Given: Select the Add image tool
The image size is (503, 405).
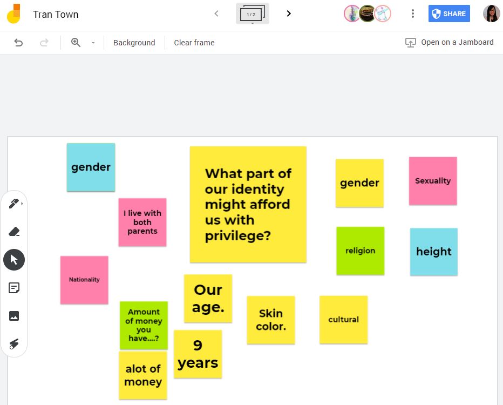Looking at the screenshot, I should tap(14, 316).
